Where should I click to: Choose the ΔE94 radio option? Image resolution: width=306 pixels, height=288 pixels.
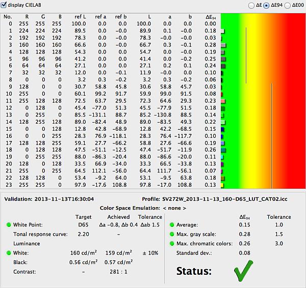point(266,5)
